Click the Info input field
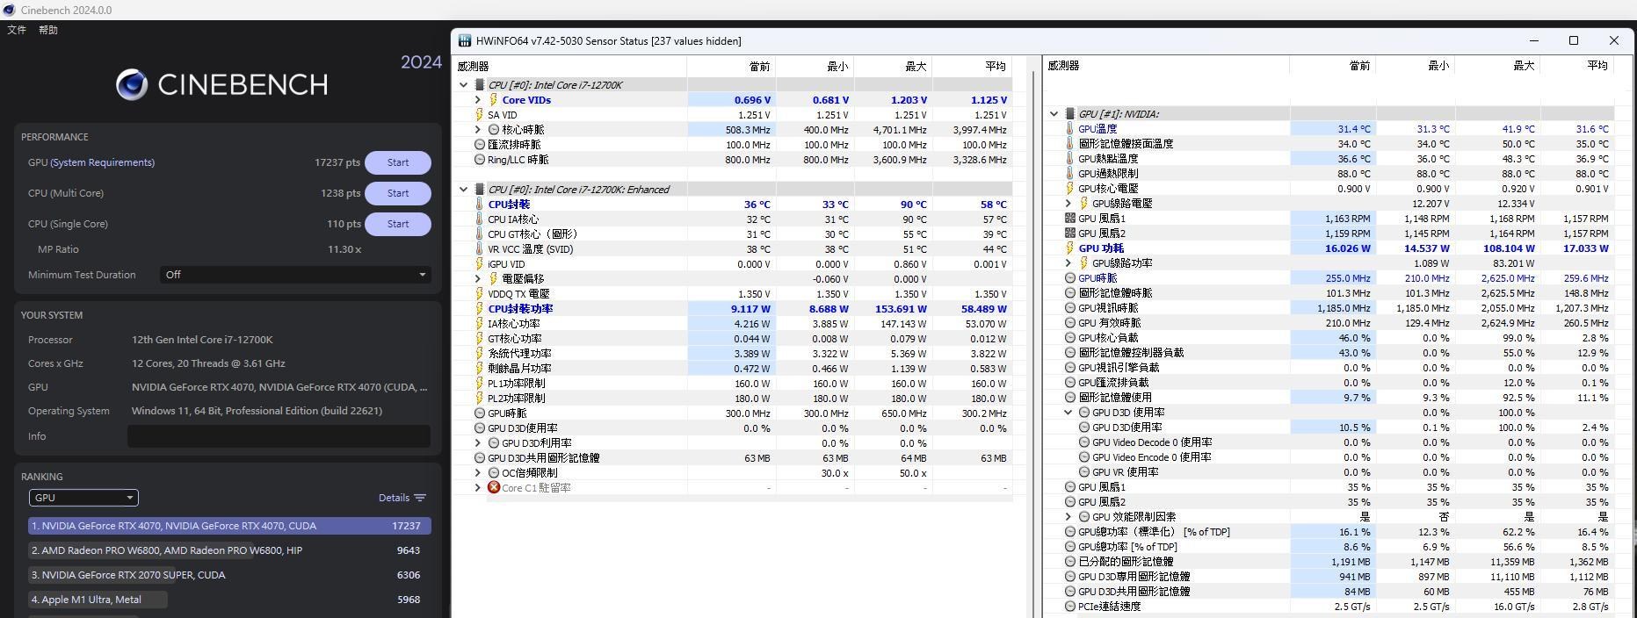Screen dimensions: 1637x618 click(279, 436)
